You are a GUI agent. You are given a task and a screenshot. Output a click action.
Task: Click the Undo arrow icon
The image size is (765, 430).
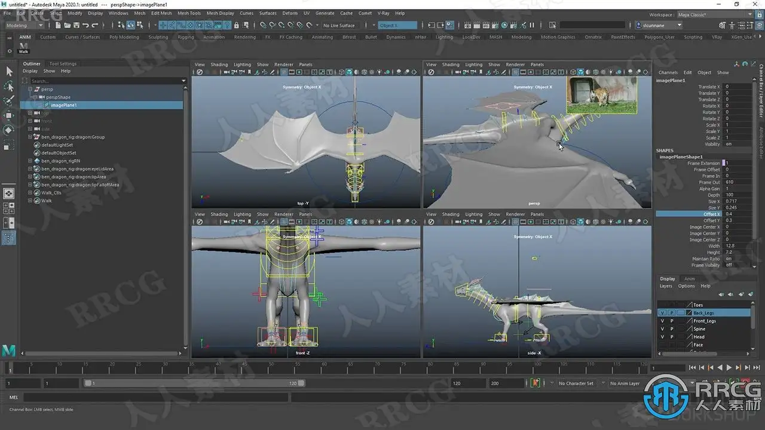point(85,25)
